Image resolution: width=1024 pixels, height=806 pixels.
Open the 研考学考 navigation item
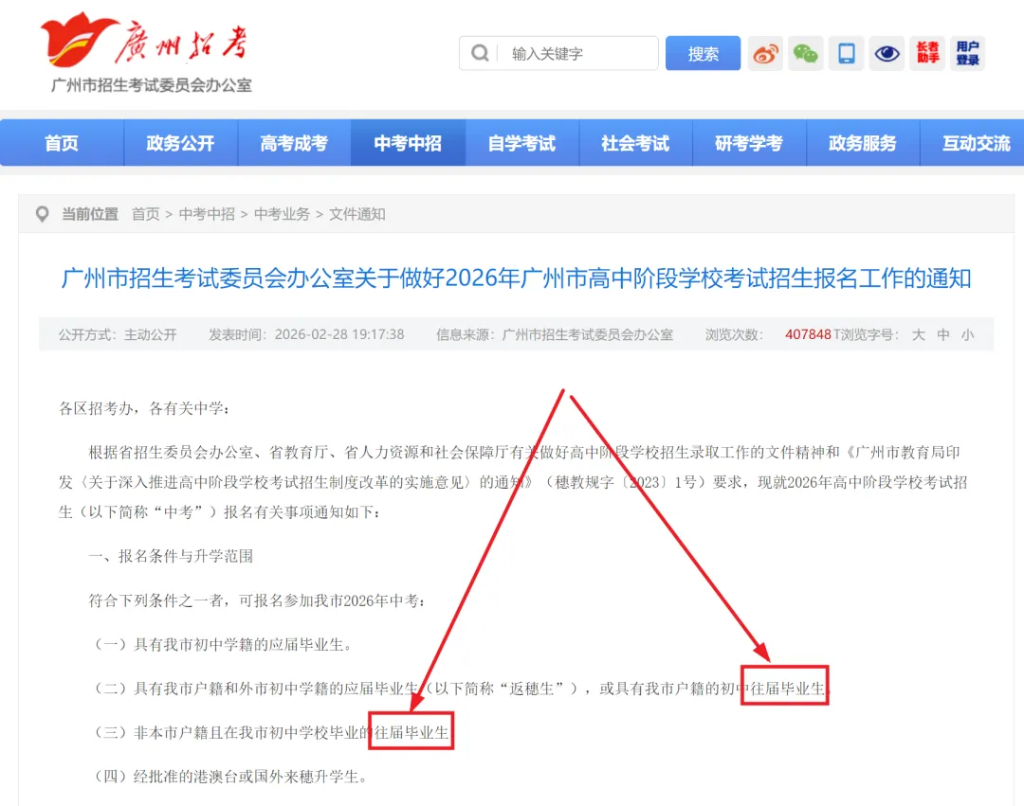(749, 143)
